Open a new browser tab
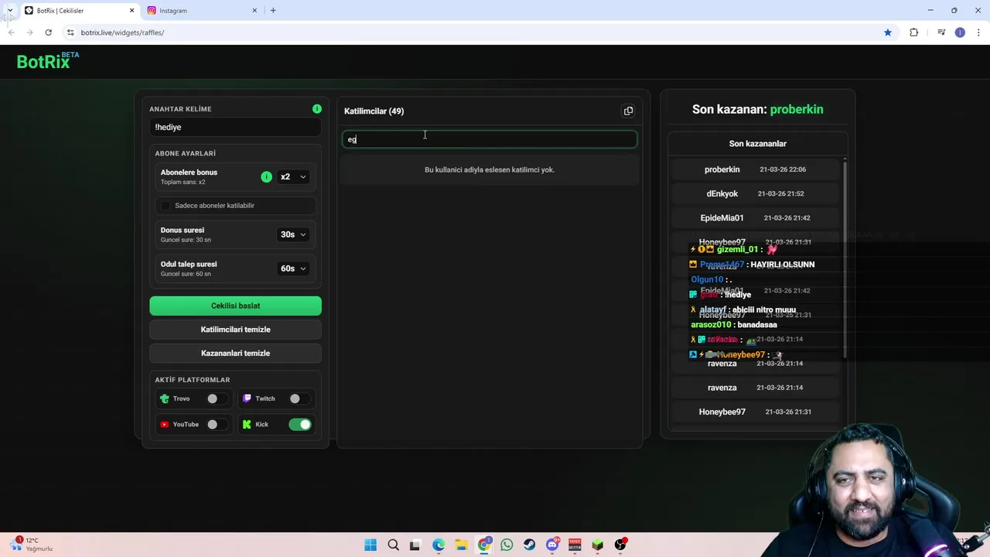 coord(273,10)
